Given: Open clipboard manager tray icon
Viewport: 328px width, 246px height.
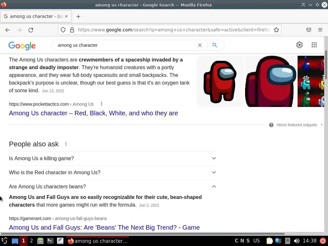Looking at the screenshot, I should [269, 241].
